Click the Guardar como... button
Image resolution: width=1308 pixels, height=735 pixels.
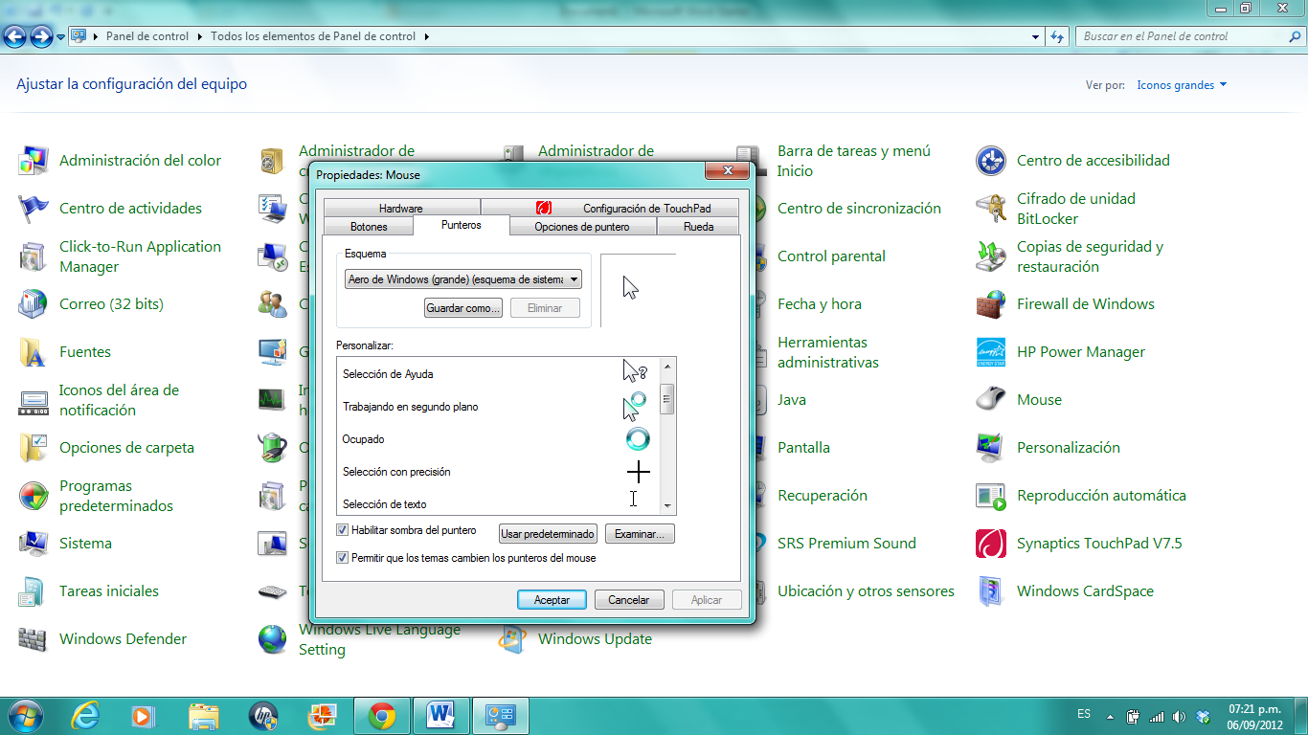tap(463, 307)
